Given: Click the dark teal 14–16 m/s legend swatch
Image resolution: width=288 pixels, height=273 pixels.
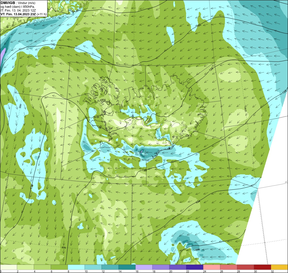Looking at the screenshot, I should [127, 267].
